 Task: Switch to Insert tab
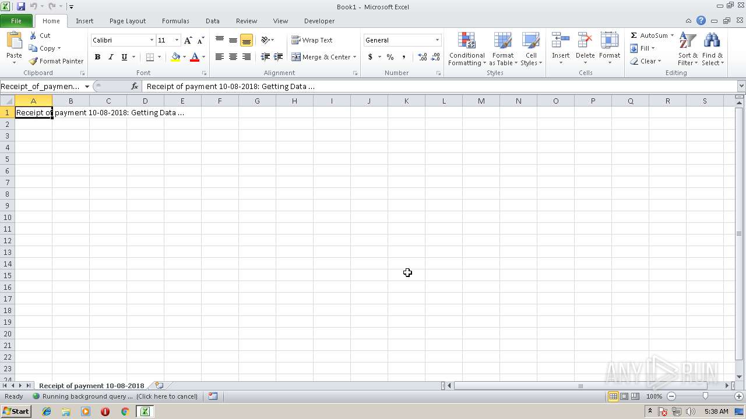pyautogui.click(x=85, y=21)
